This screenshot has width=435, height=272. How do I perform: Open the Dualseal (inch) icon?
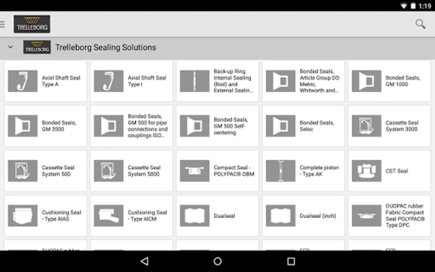pos(281,216)
